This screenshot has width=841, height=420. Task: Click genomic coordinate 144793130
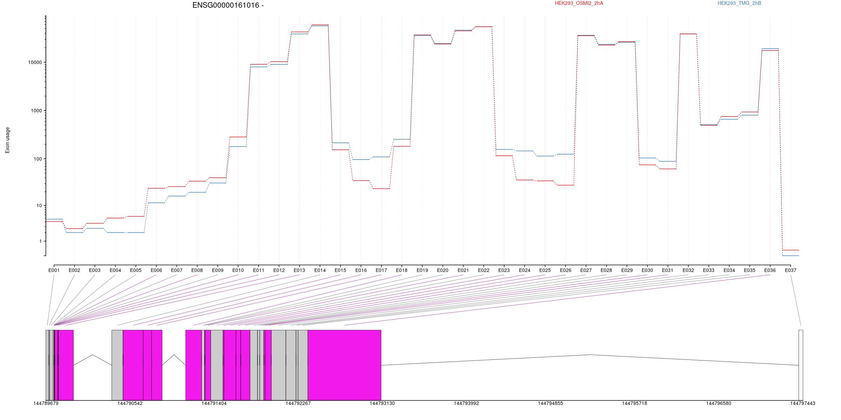[x=382, y=404]
